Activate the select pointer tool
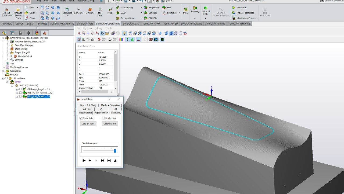The image size is (344, 194). pyautogui.click(x=102, y=33)
